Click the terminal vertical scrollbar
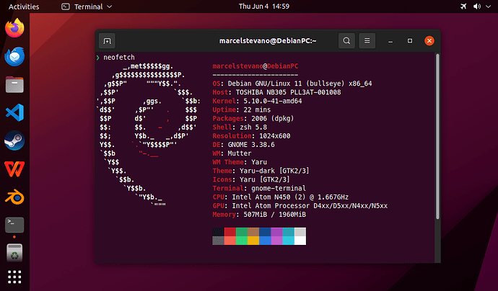This screenshot has width=498, height=291. click(437, 136)
